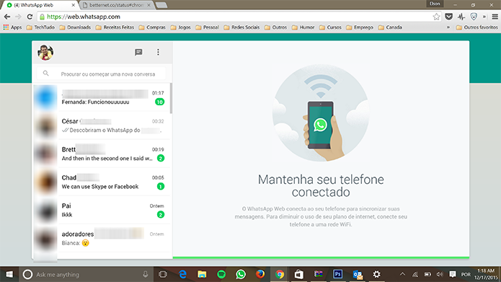Open the Outros favoritos folder
Image resolution: width=501 pixels, height=282 pixels.
(476, 27)
